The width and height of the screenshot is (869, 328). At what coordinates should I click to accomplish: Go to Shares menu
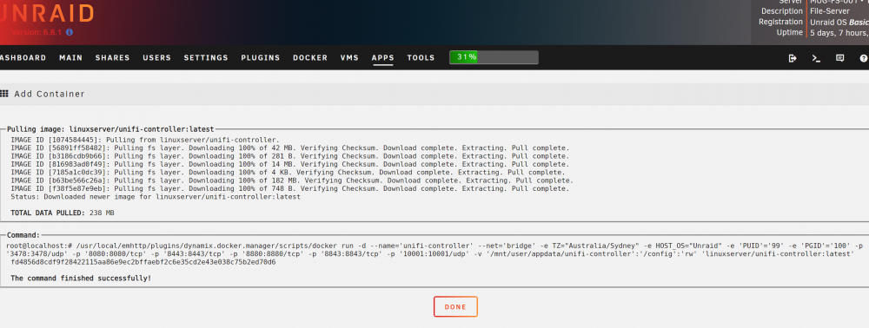[x=112, y=57]
